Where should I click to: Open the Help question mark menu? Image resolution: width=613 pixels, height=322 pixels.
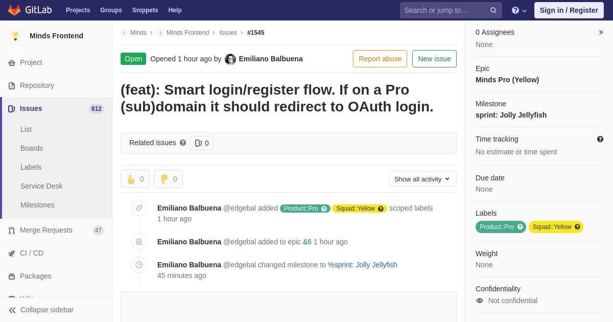(519, 10)
